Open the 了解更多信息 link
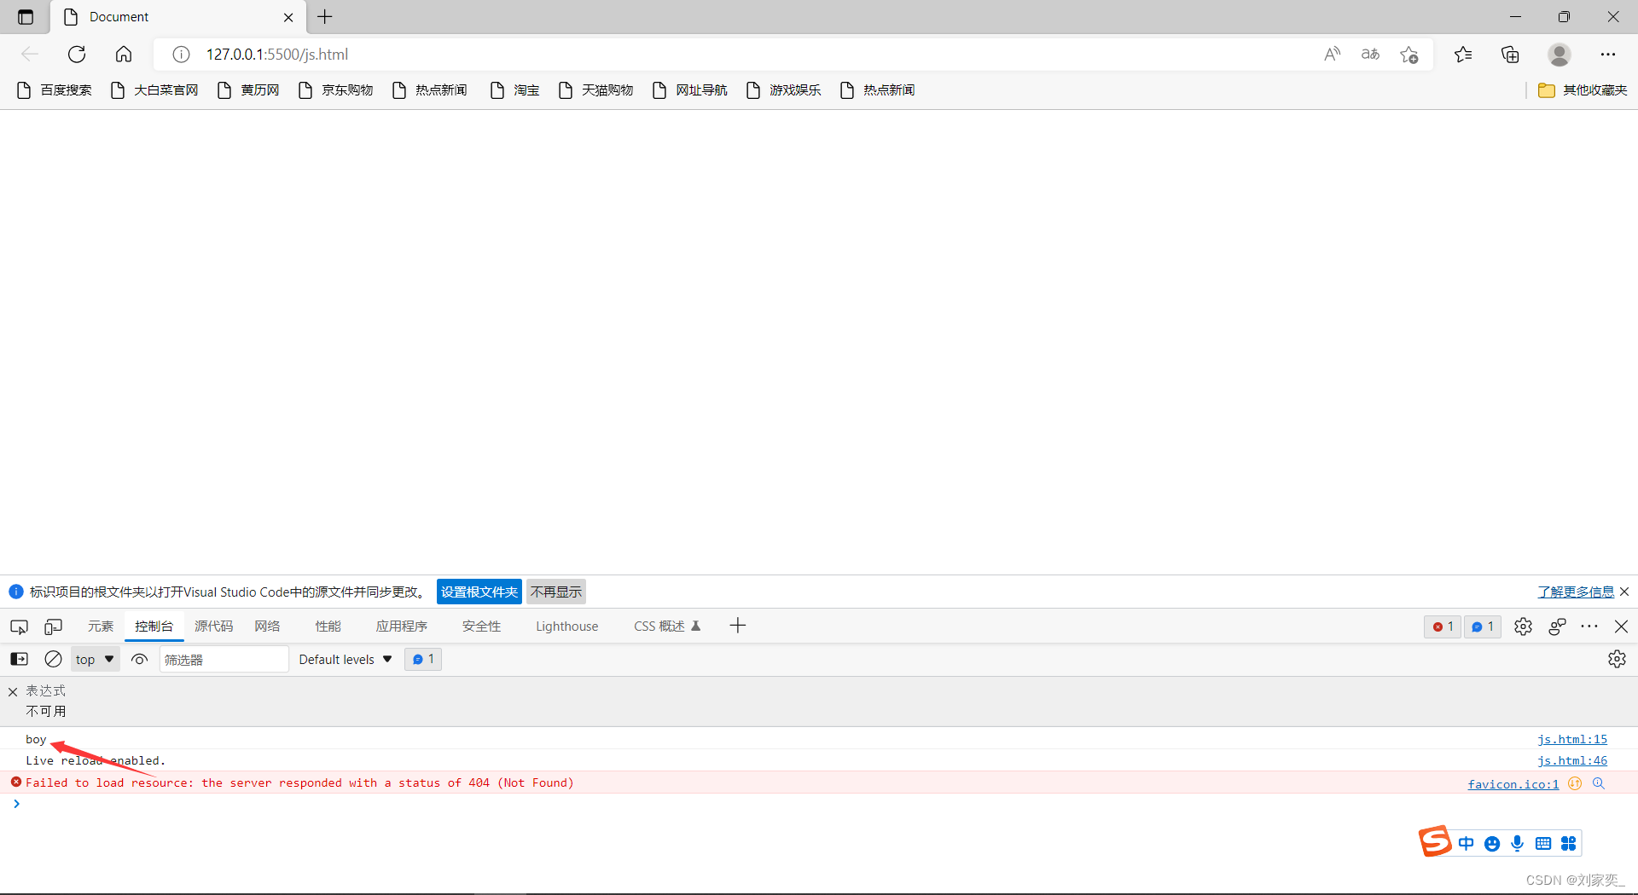This screenshot has width=1638, height=895. click(x=1576, y=592)
